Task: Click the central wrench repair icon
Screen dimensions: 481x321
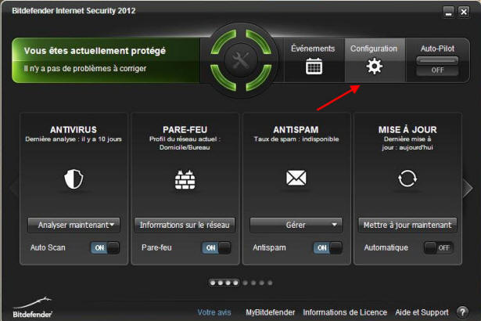Action: point(241,60)
